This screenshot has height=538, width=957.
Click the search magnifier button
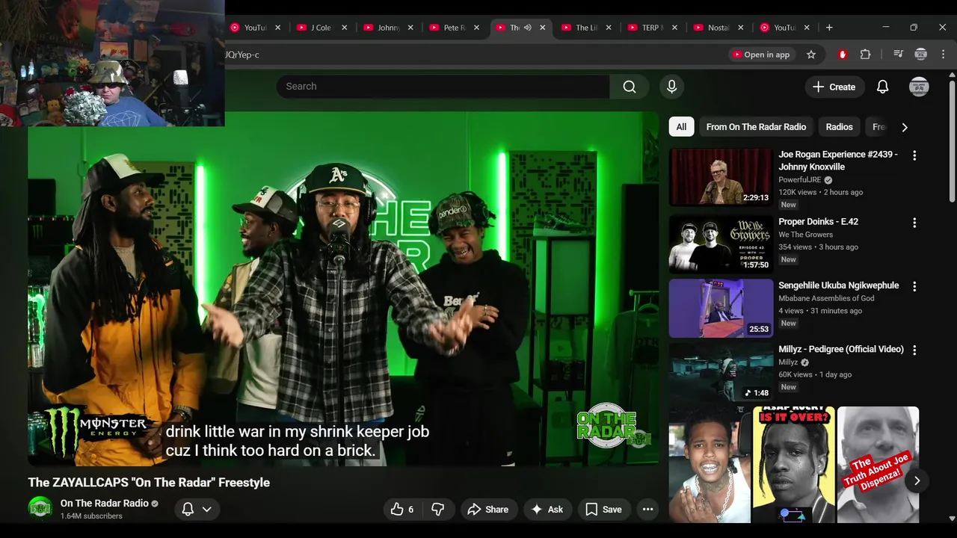point(630,87)
